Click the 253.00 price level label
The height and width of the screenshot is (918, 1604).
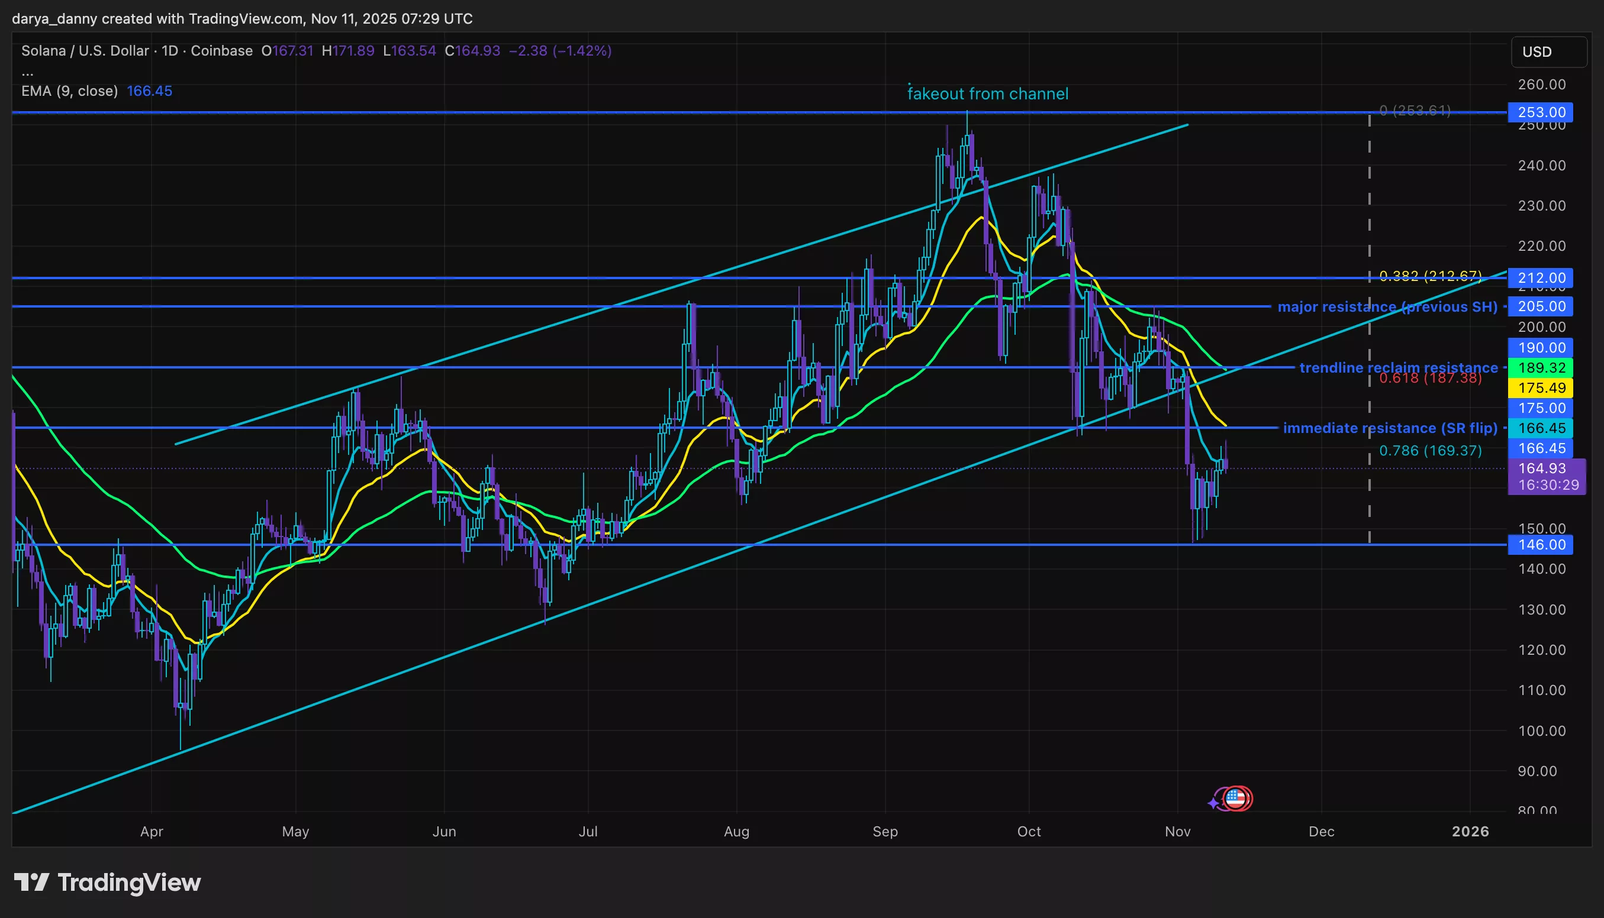click(1539, 112)
